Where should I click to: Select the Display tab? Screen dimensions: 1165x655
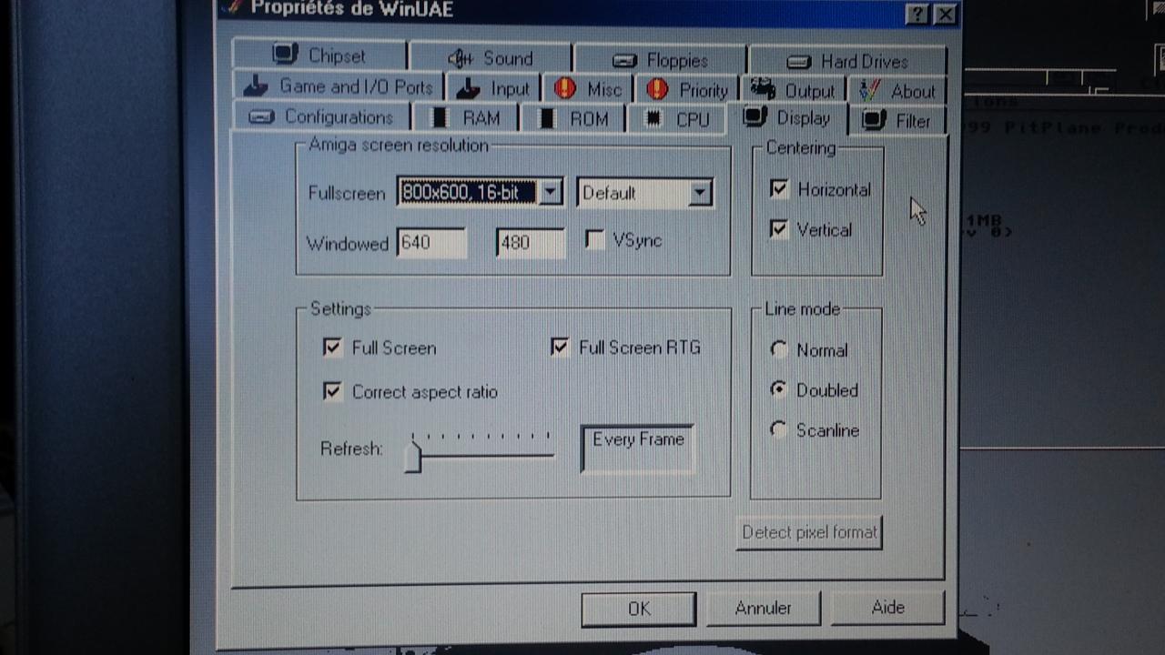[x=786, y=118]
